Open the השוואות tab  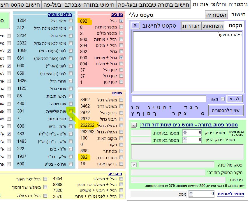pos(213,26)
